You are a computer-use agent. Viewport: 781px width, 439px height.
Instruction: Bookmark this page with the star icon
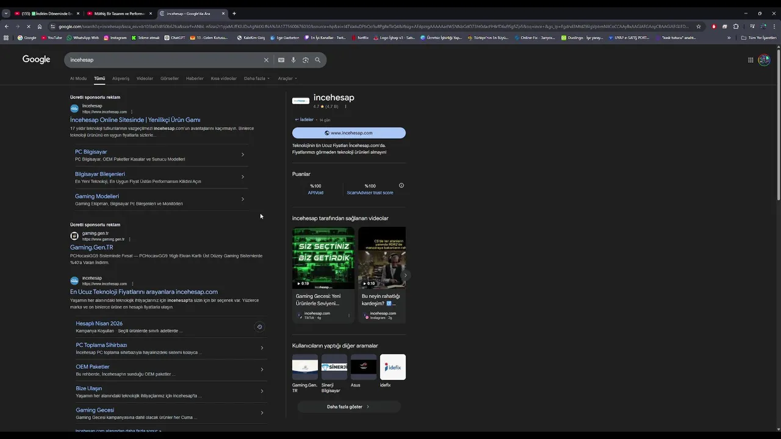699,26
